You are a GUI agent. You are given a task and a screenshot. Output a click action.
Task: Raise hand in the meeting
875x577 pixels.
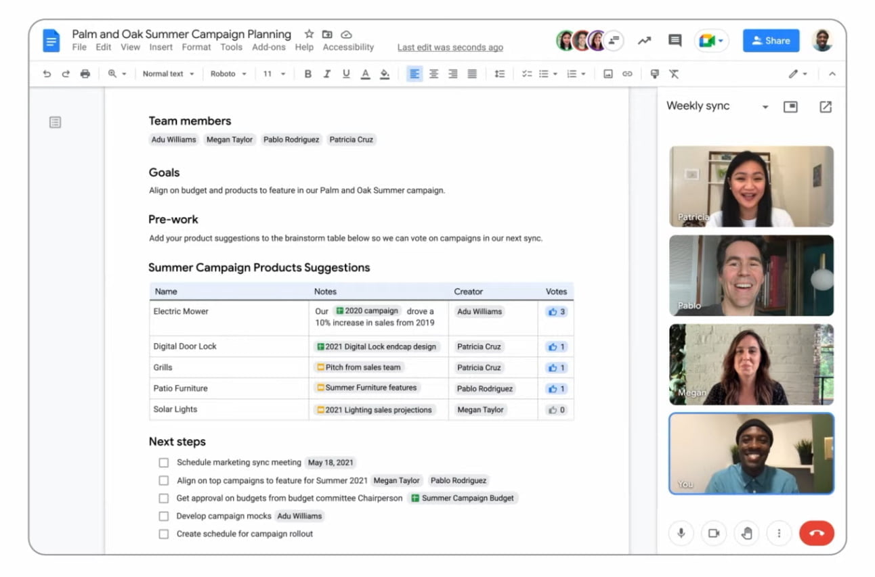pos(746,533)
